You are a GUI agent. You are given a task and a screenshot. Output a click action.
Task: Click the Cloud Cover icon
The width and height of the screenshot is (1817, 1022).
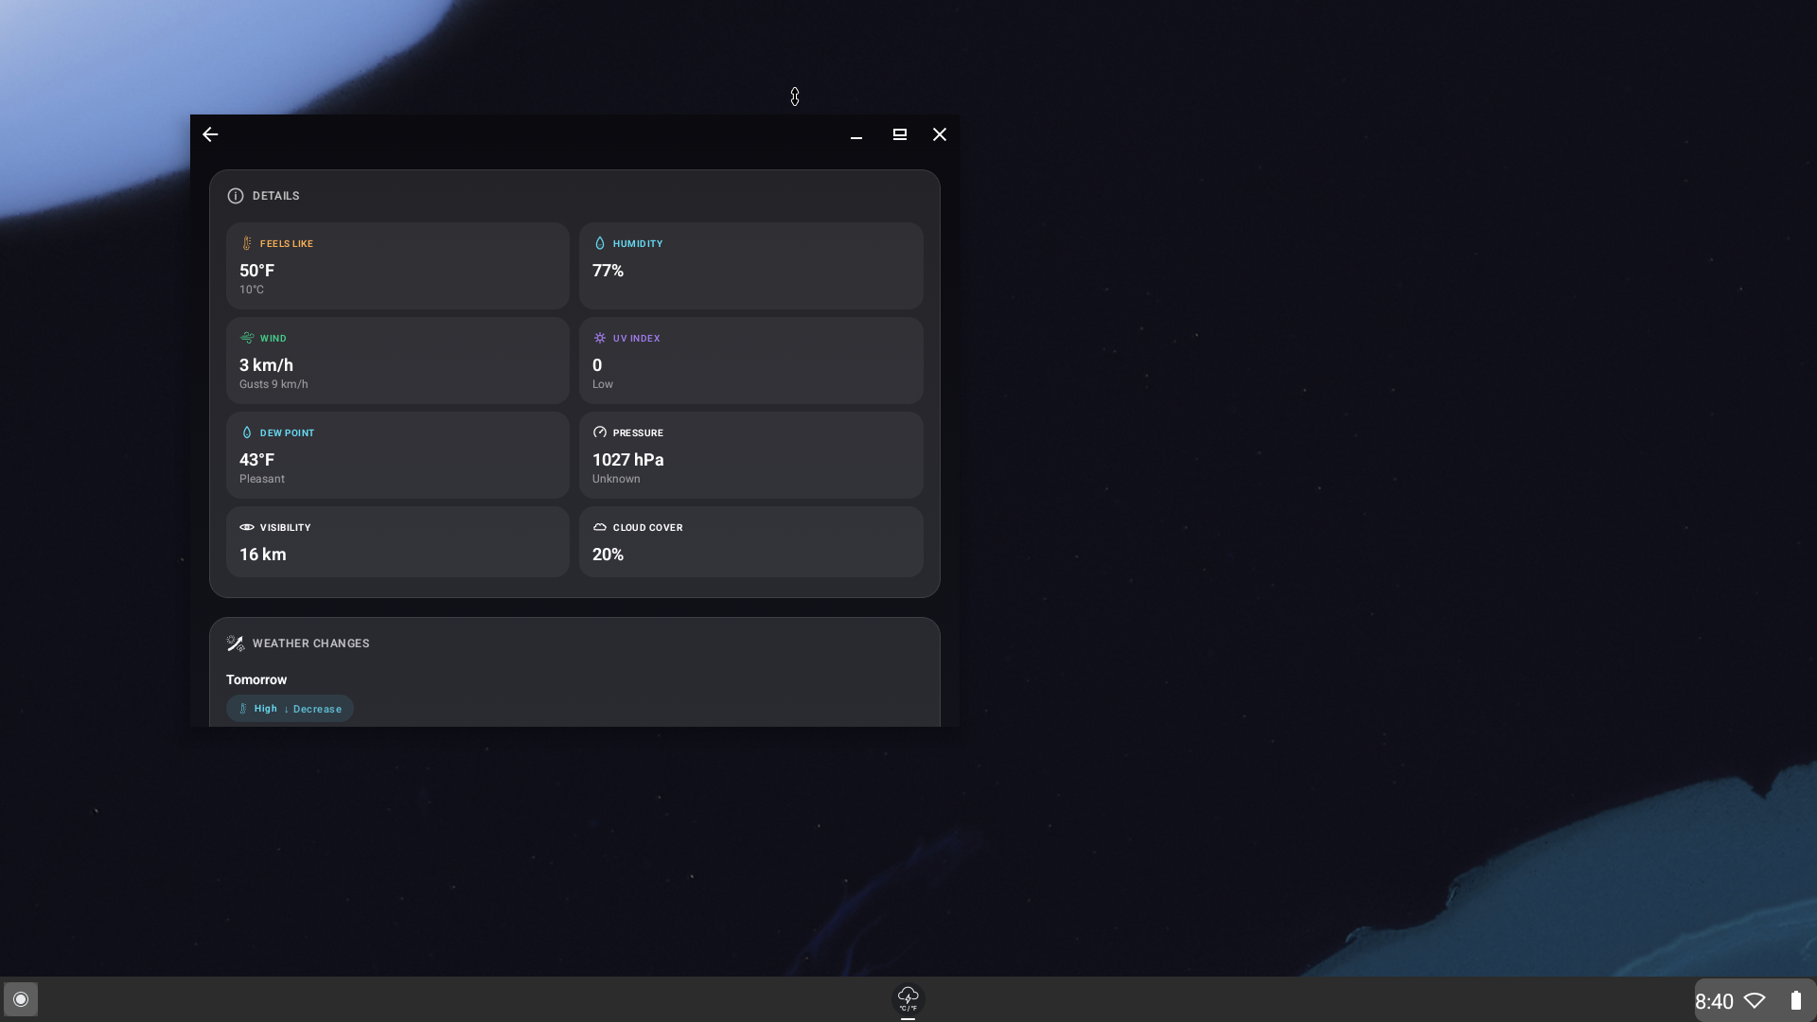(x=599, y=527)
